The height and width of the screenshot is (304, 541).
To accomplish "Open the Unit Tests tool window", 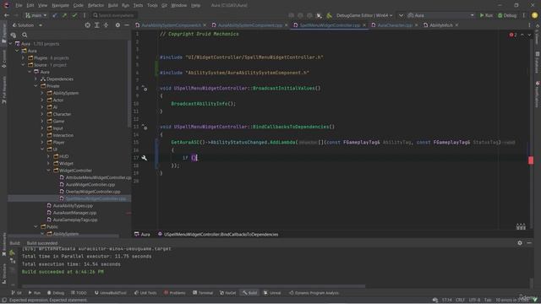I will [x=145, y=293].
